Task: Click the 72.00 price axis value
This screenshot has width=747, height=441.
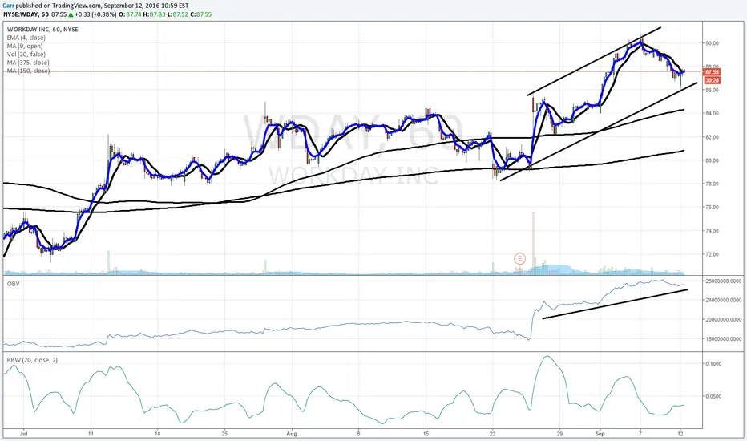Action: (x=713, y=255)
